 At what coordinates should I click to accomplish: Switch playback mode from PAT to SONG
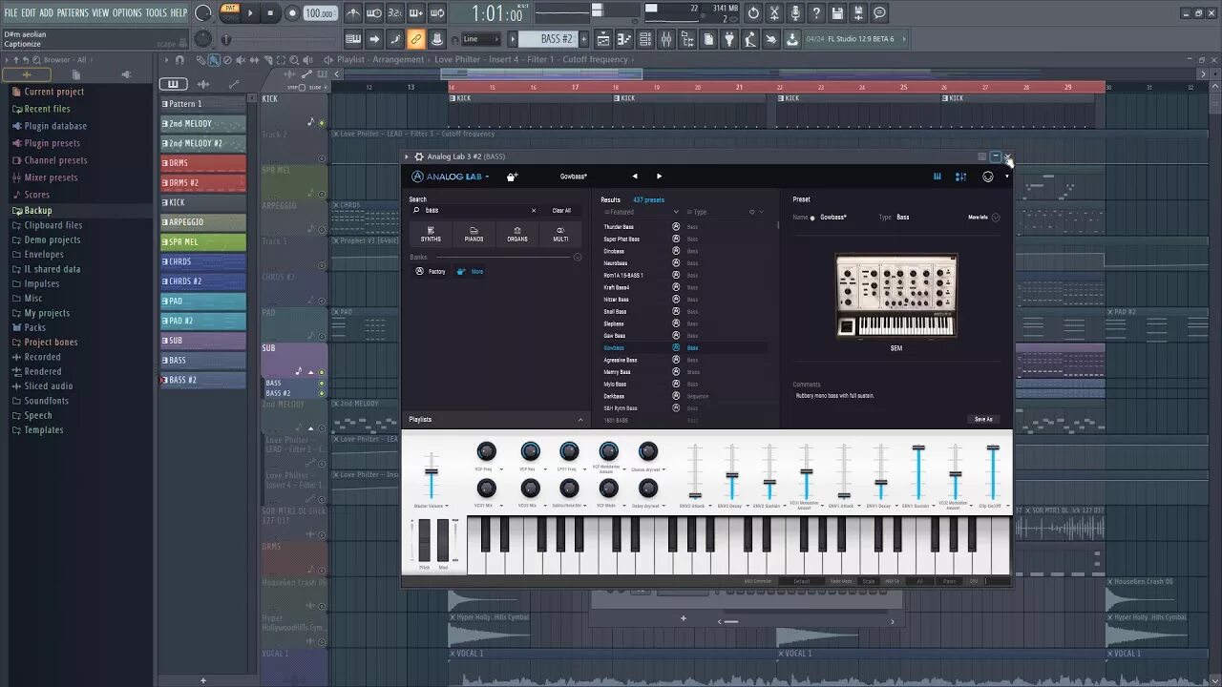pyautogui.click(x=232, y=18)
